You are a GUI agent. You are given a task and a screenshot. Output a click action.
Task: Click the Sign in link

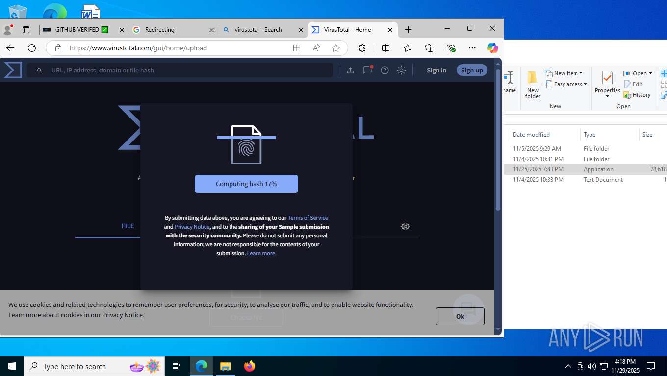436,70
